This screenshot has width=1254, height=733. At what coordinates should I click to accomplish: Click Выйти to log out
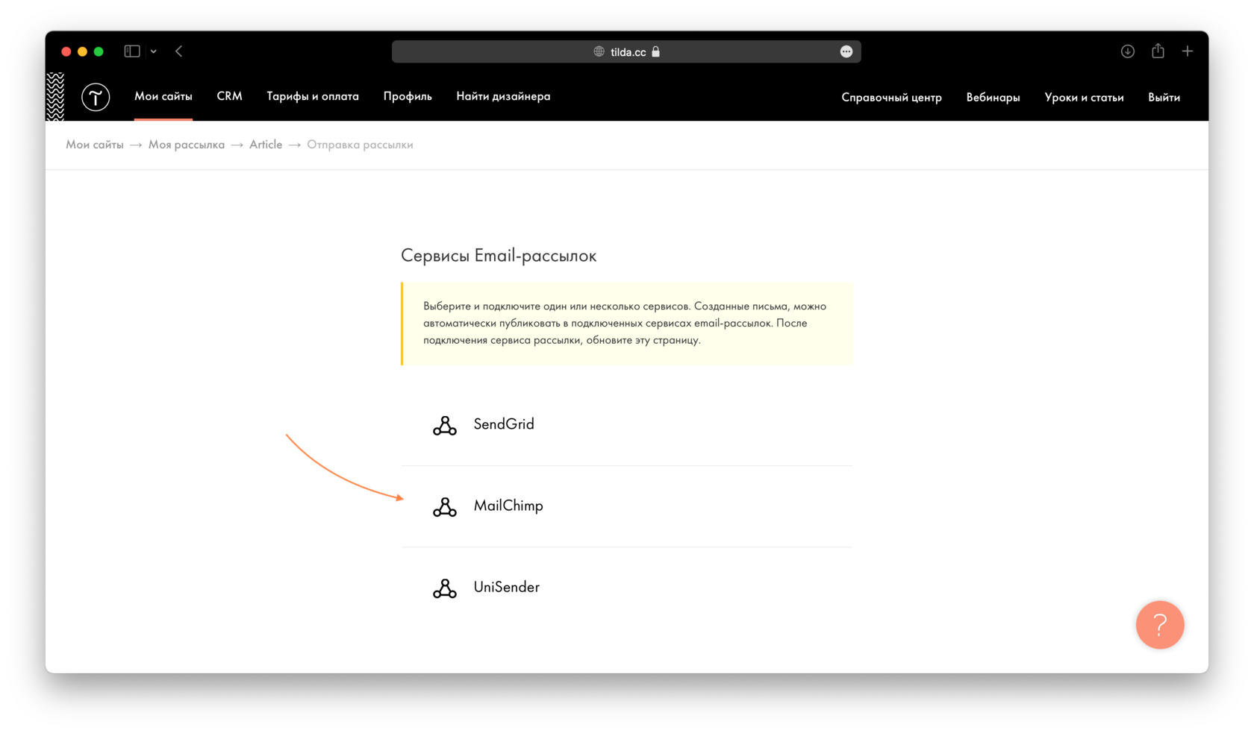(1164, 97)
